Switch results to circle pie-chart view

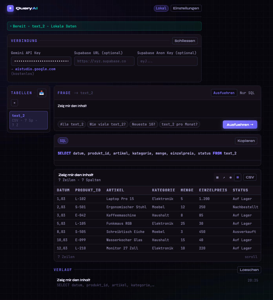click(231, 177)
